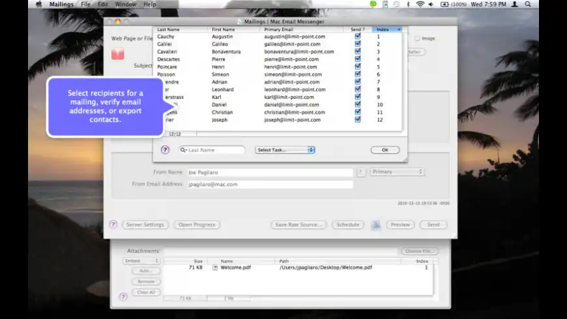Click the From Name field

[x=270, y=173]
